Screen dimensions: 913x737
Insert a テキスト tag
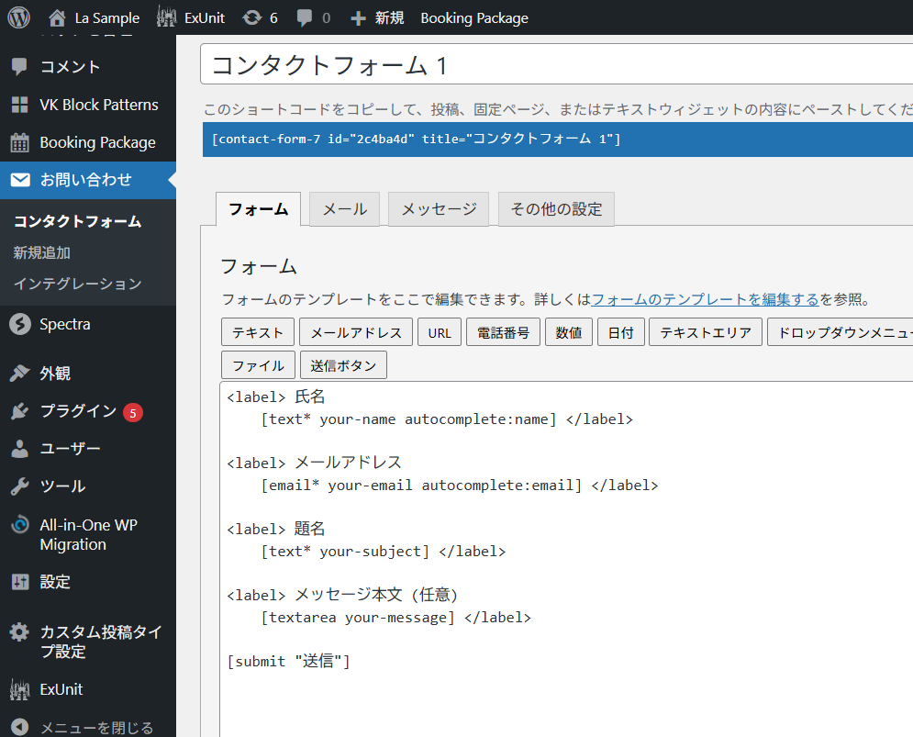click(258, 332)
